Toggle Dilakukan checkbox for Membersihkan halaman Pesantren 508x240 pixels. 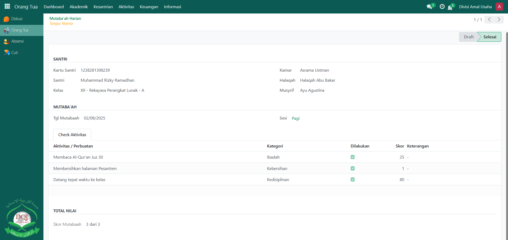tap(353, 168)
